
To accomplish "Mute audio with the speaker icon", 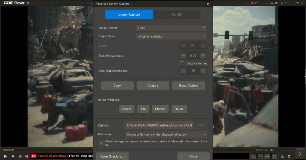I will point(272,150).
